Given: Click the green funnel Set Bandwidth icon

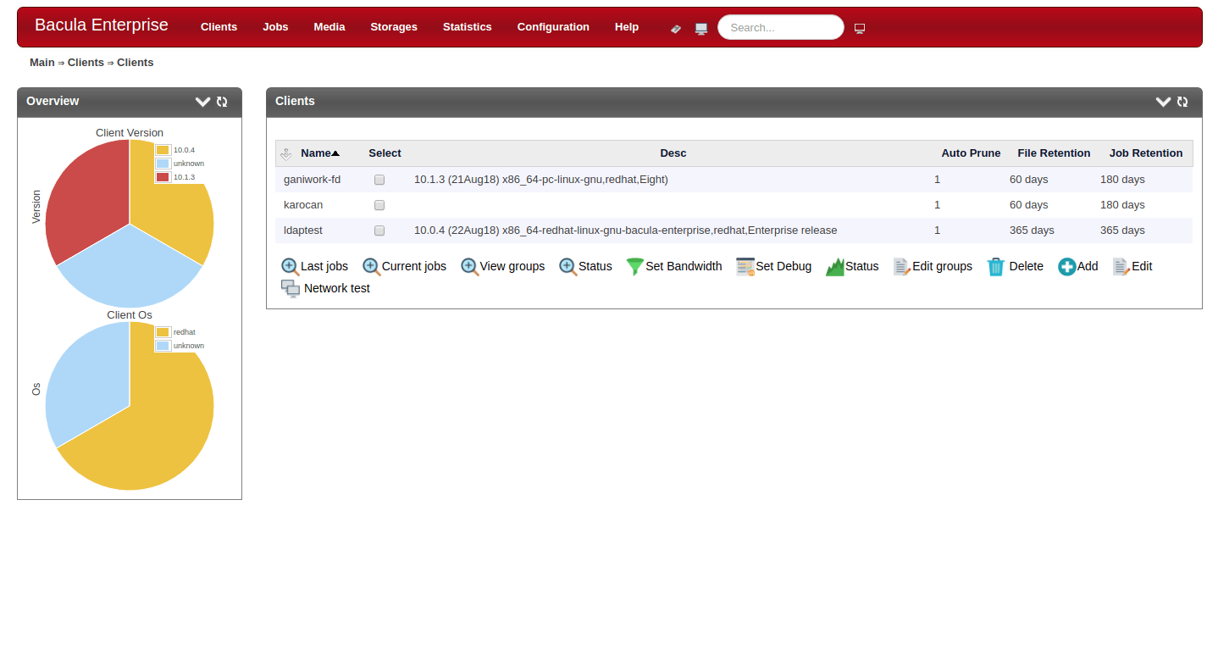Looking at the screenshot, I should (x=635, y=266).
